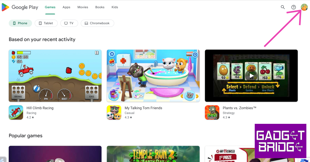Click the Popular games heading

coord(26,136)
